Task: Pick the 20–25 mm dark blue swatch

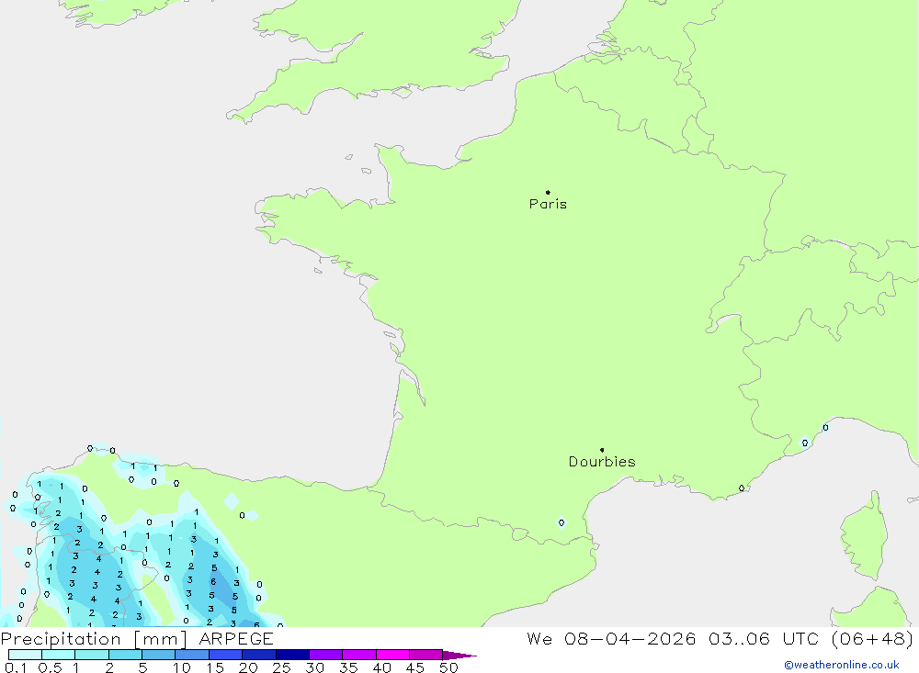Action: pyautogui.click(x=259, y=655)
